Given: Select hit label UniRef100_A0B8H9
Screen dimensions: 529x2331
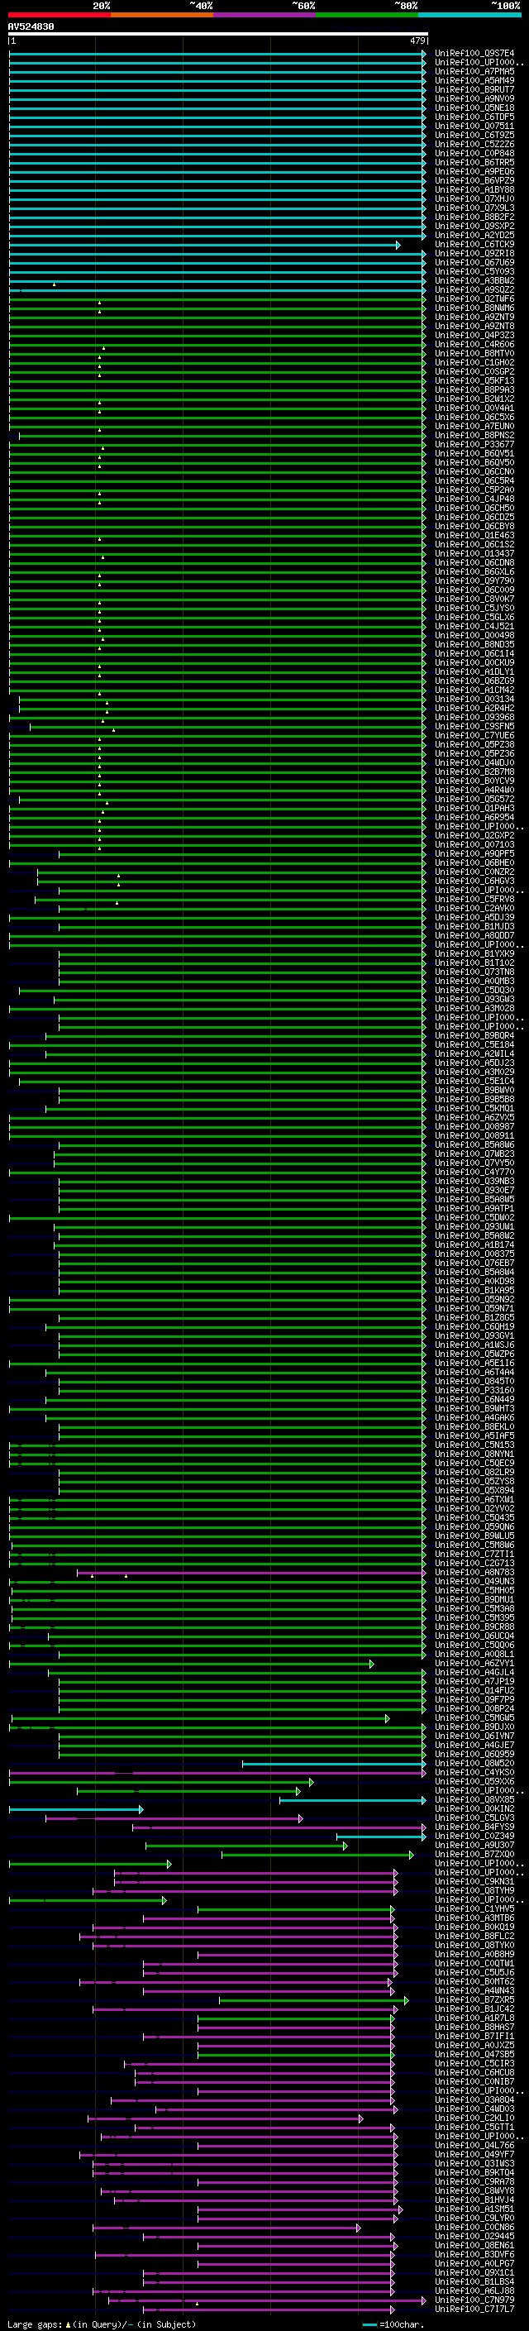Looking at the screenshot, I should [x=474, y=1954].
